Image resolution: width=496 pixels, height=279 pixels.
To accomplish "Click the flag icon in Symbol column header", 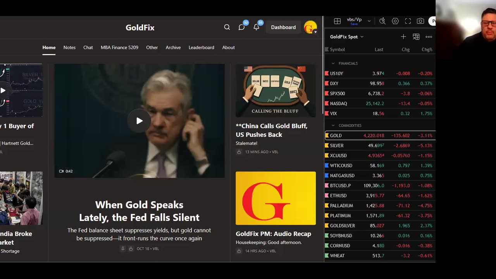I will (x=327, y=50).
